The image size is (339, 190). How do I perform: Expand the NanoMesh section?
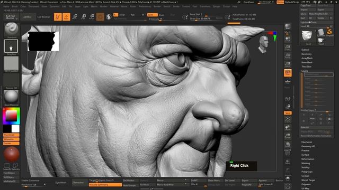click(x=307, y=62)
